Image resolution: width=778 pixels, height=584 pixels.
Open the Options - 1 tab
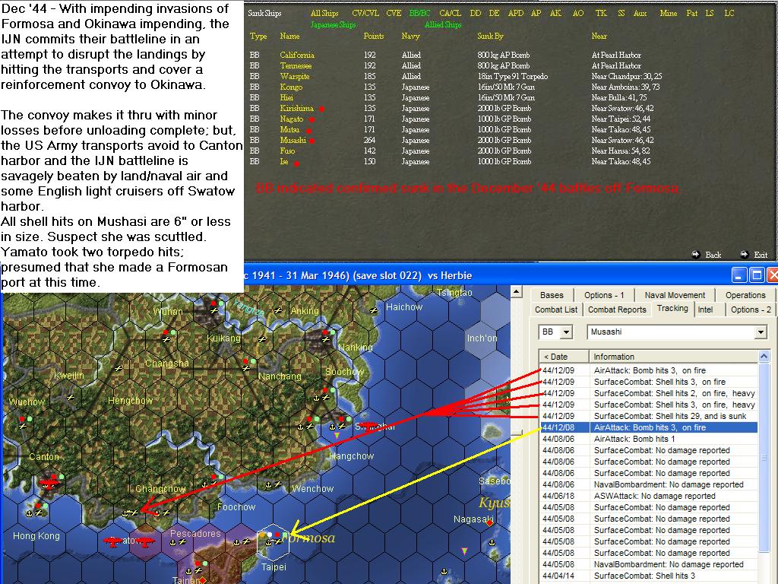[x=604, y=295]
